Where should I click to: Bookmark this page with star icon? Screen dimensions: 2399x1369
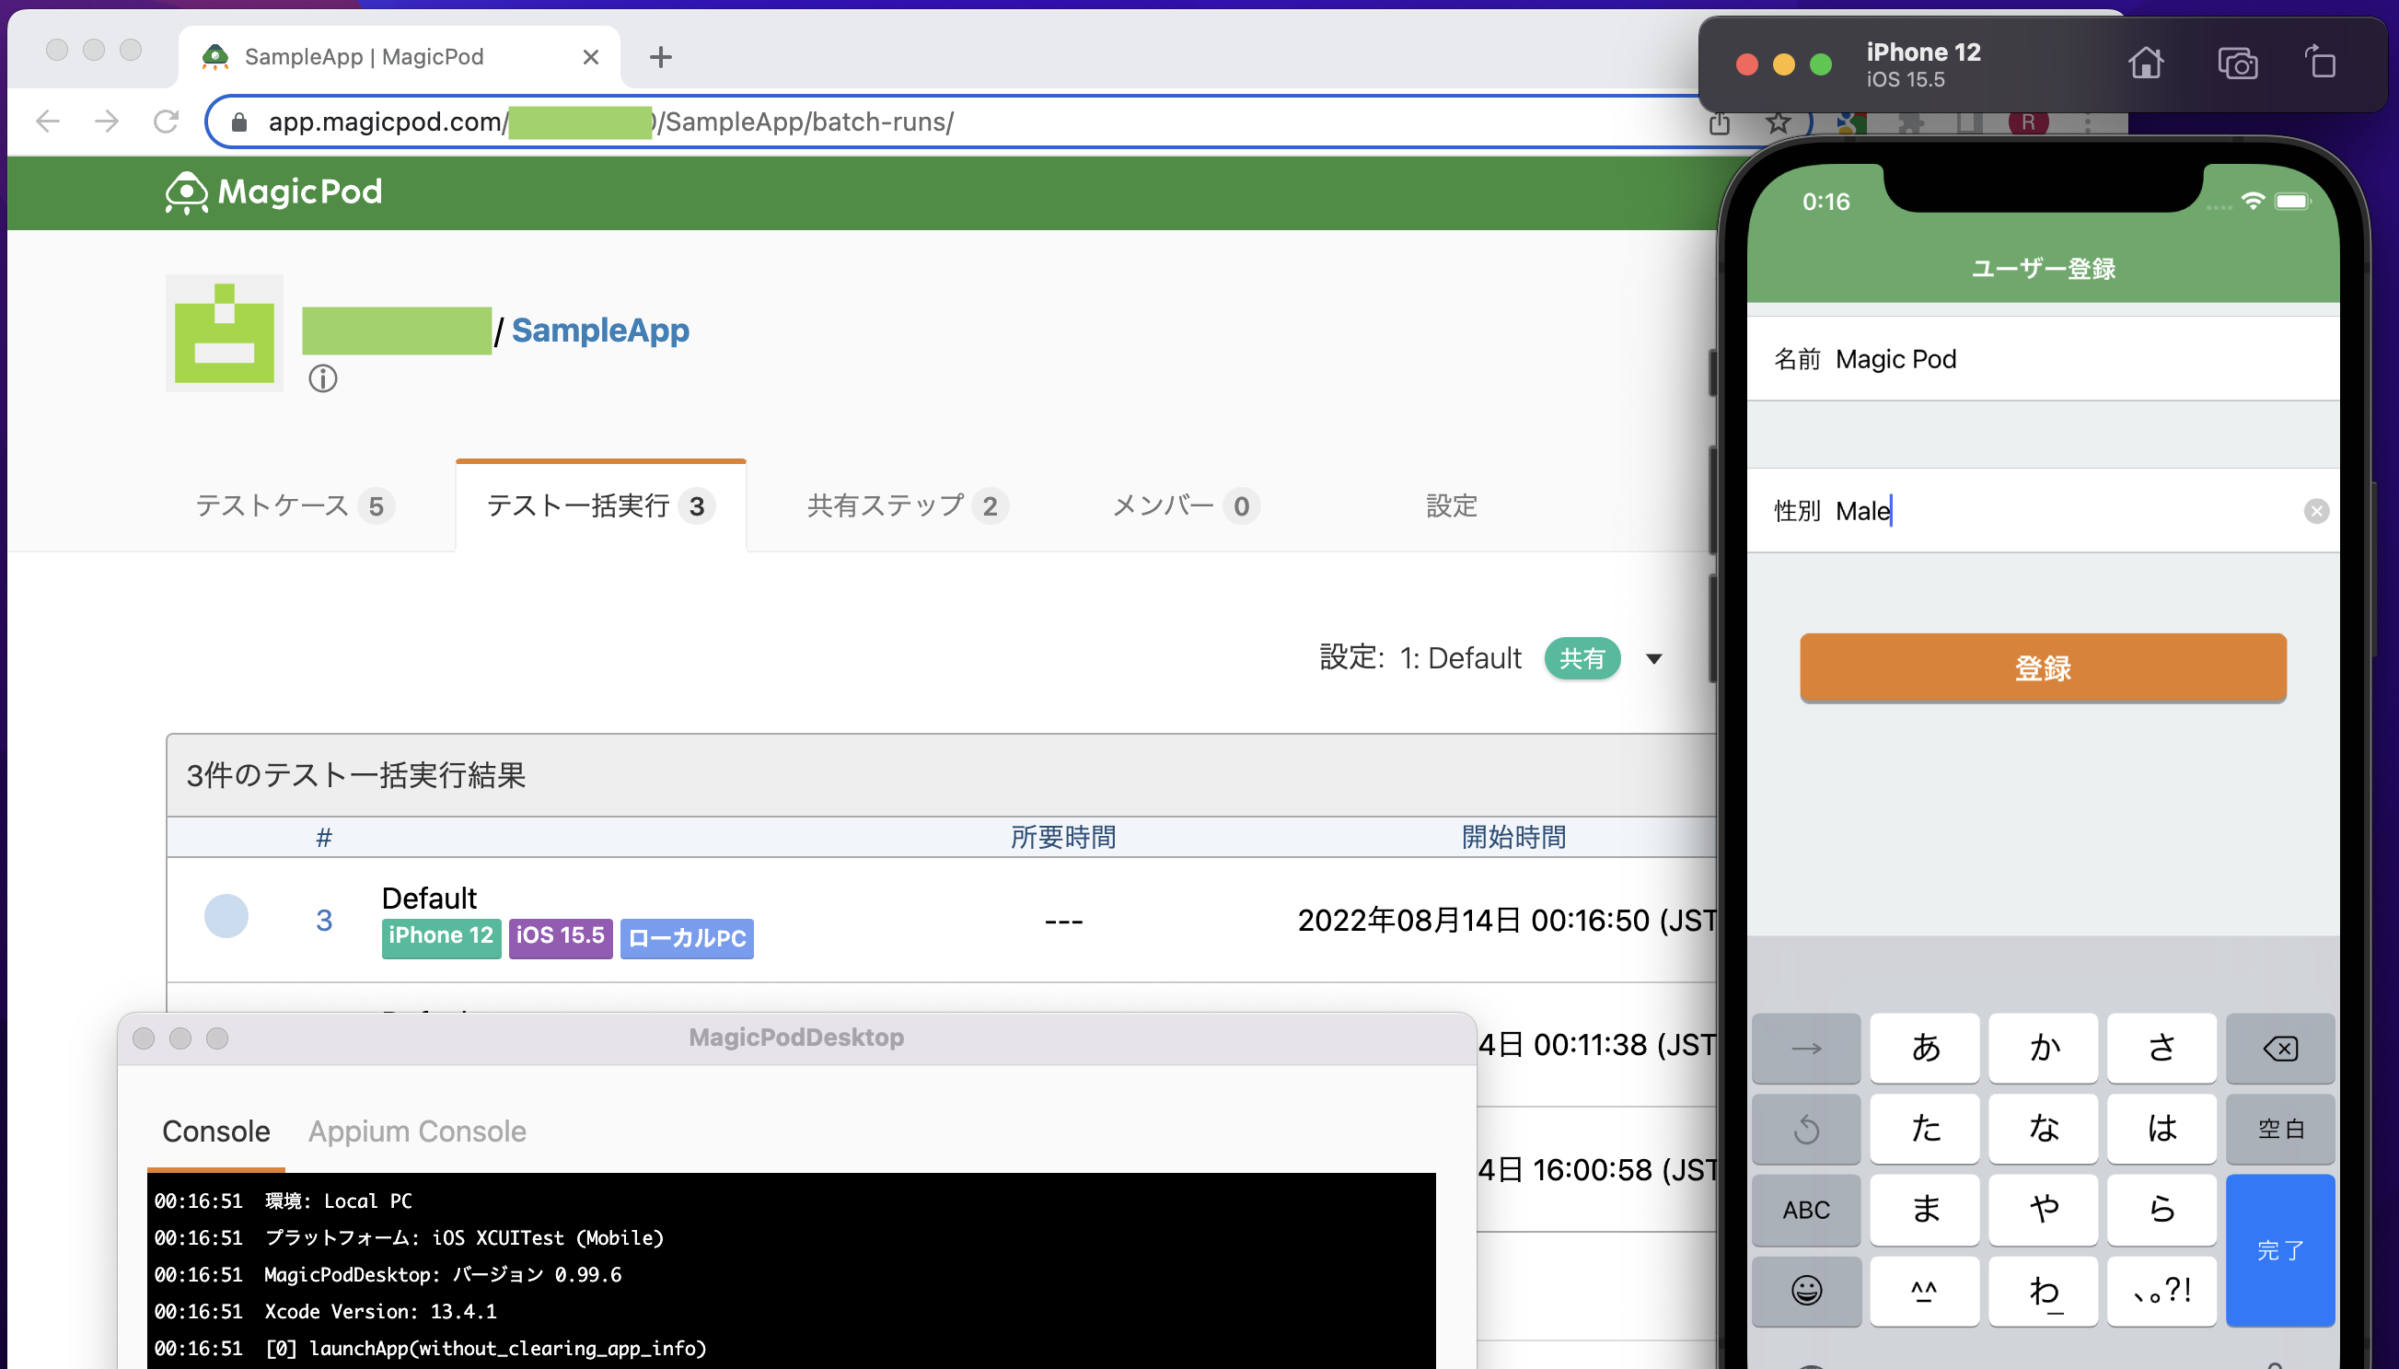1778,122
